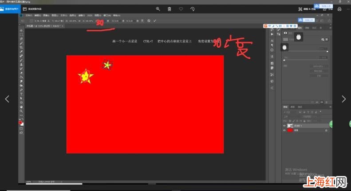Open the screen mode switcher

coord(21,133)
